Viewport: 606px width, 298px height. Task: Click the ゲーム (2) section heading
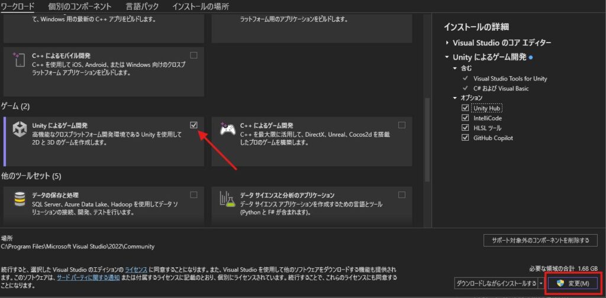(15, 106)
